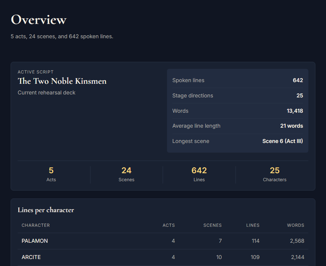
Task: Click the SCENES column header
Action: 212,225
